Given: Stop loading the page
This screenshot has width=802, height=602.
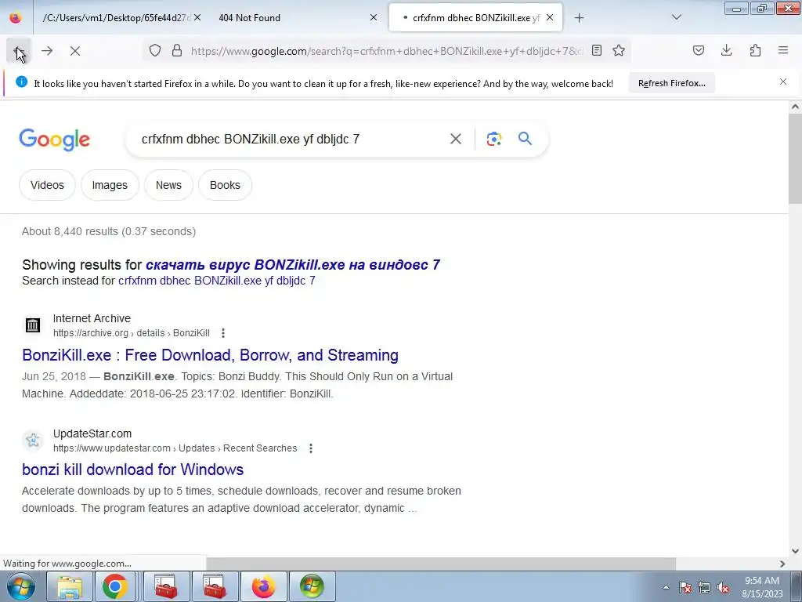Looking at the screenshot, I should (x=75, y=51).
